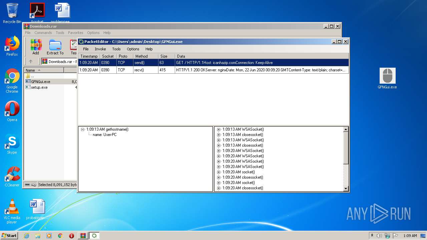Select the recv() HTTP/1.1 200 OK row
The image size is (427, 240).
click(213, 70)
